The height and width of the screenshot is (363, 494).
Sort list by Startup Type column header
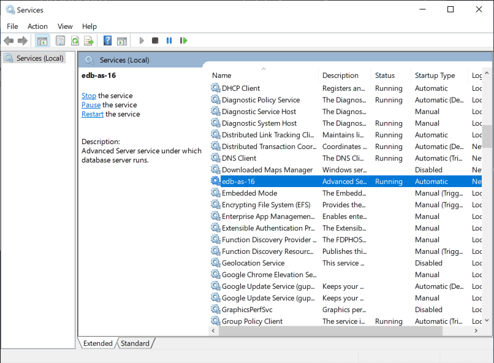(435, 75)
